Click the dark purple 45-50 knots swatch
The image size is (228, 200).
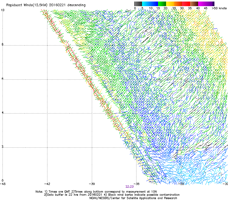click(210, 4)
